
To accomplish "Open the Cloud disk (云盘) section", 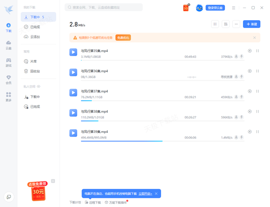I will click(9, 45).
